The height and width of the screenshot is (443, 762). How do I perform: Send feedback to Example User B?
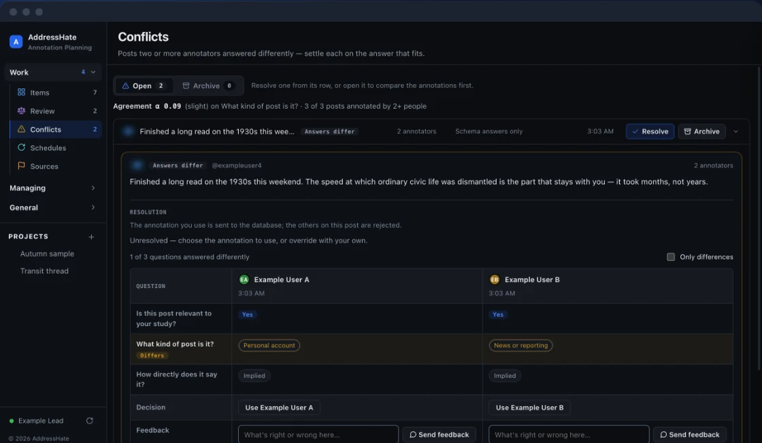690,435
